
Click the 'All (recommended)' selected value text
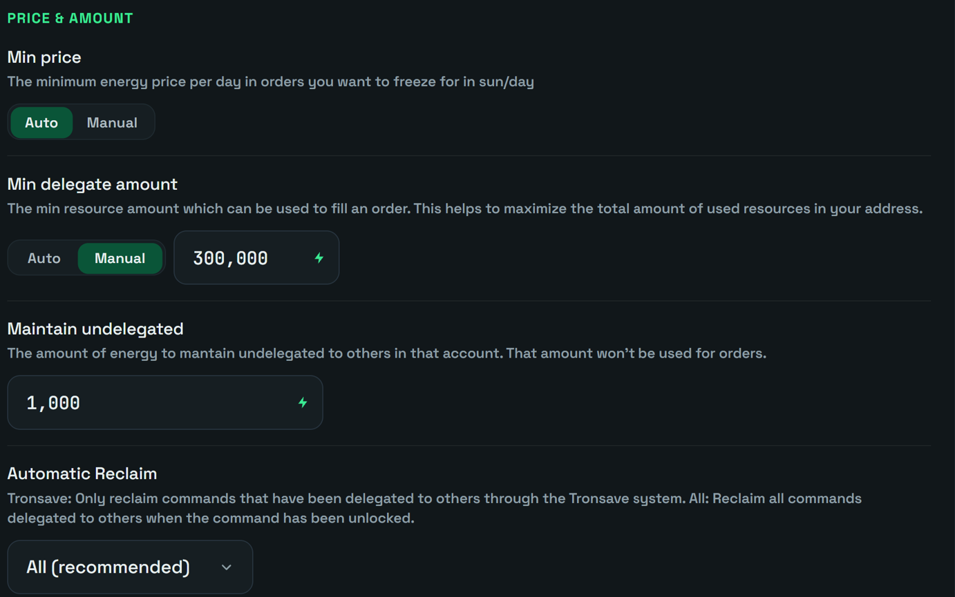pos(108,567)
